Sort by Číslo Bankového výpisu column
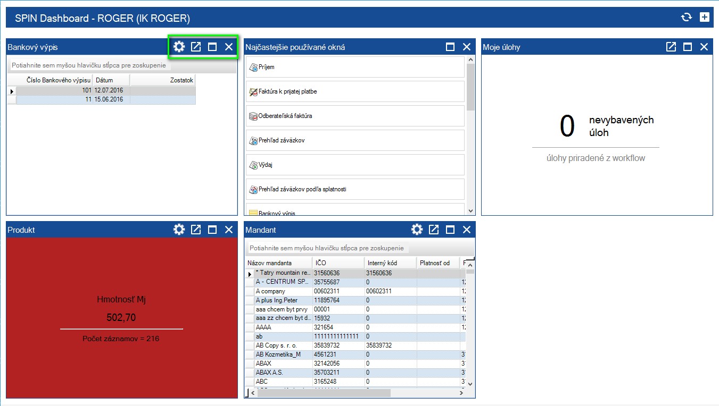The width and height of the screenshot is (719, 406). (x=54, y=80)
